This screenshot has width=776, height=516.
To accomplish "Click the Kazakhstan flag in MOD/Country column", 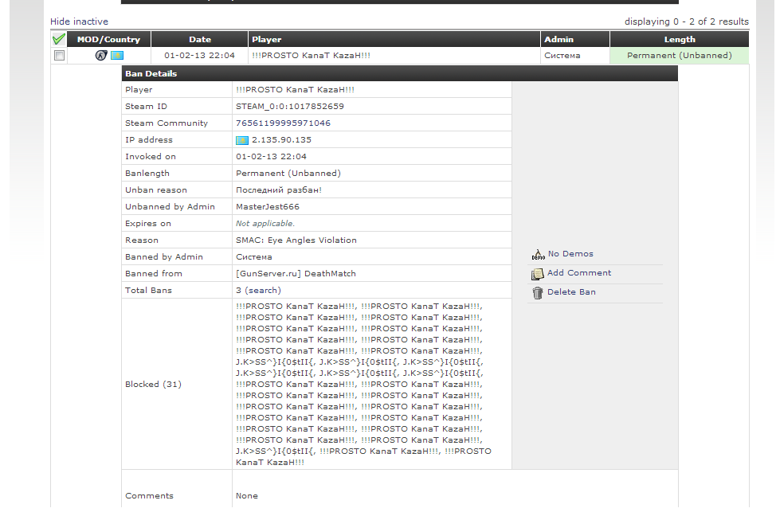I will (116, 56).
